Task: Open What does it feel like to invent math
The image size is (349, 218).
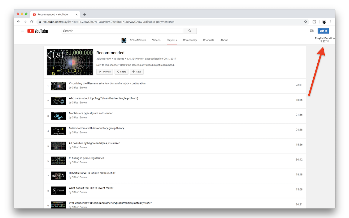Action: (91, 188)
